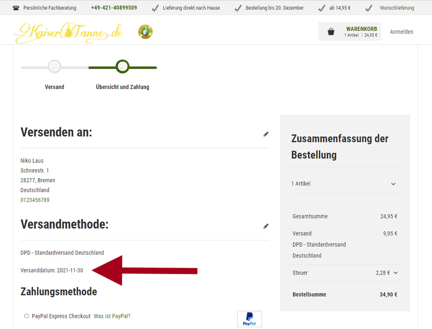Open the Warenkorb cart summary
This screenshot has height=329, width=432.
tap(361, 32)
